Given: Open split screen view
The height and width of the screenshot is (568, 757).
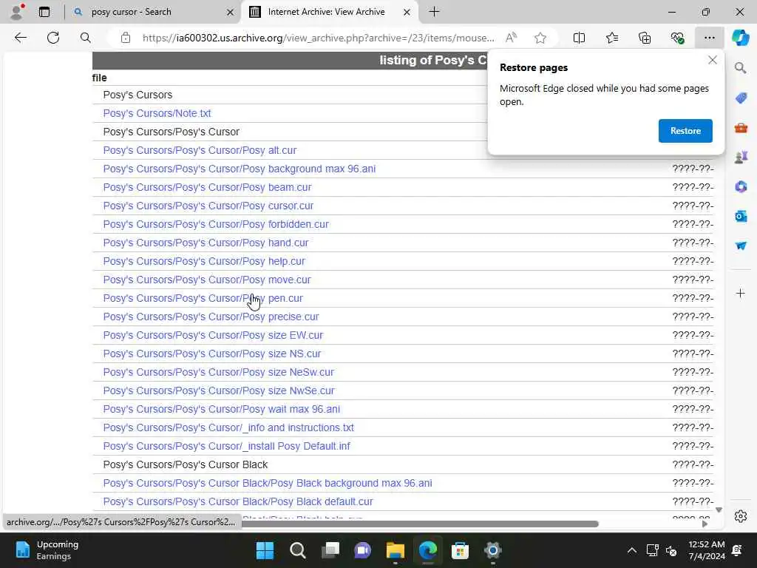Looking at the screenshot, I should pos(579,38).
